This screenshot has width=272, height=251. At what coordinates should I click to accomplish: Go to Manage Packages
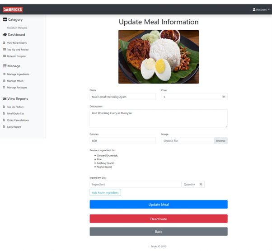17,88
